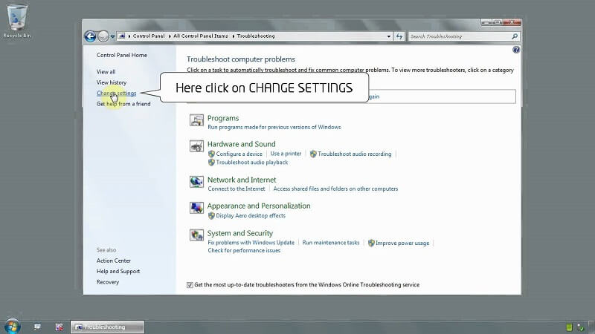Click the second pinned taskbar icon
Viewport: 595px width, 334px height.
[36, 327]
